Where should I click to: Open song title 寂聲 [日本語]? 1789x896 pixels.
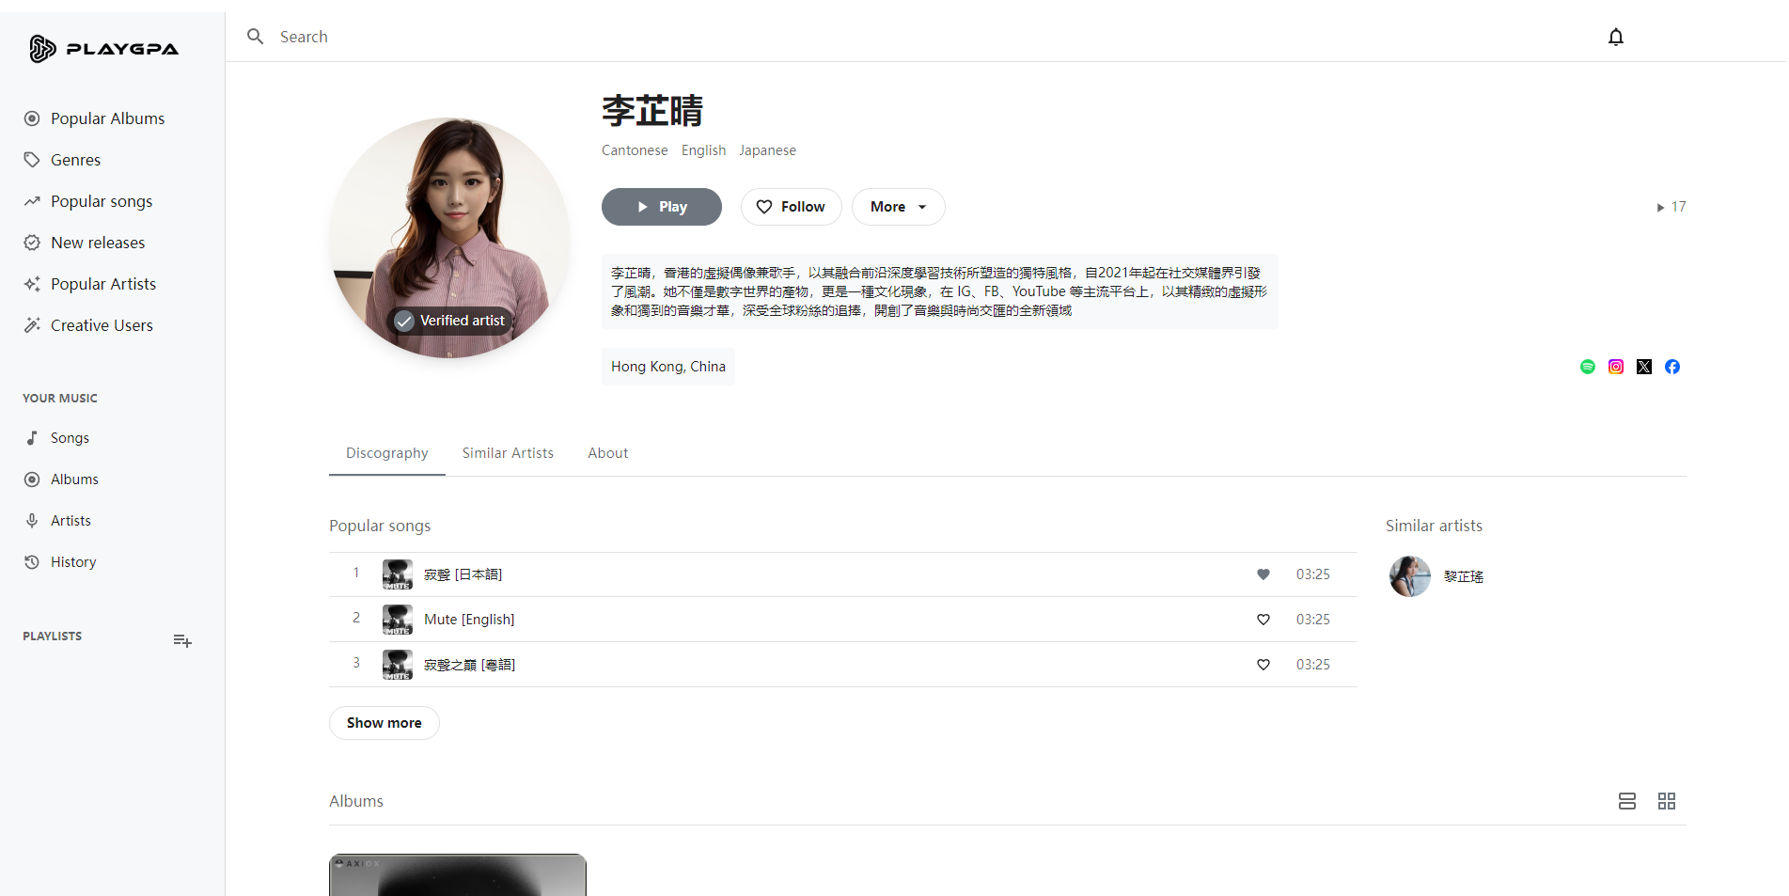pyautogui.click(x=463, y=574)
